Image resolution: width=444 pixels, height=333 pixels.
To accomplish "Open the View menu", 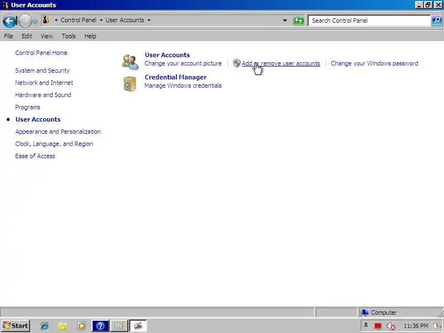I will (47, 36).
